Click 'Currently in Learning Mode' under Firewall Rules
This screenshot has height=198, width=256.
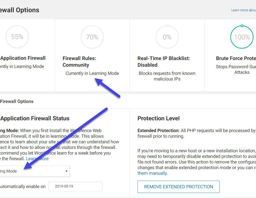point(92,73)
